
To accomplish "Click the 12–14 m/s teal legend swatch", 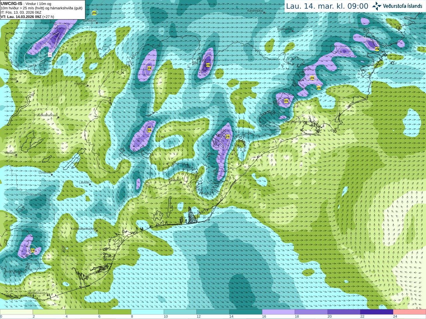I will [213, 312].
